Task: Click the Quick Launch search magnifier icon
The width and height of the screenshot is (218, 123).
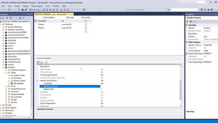Action: point(206,2)
